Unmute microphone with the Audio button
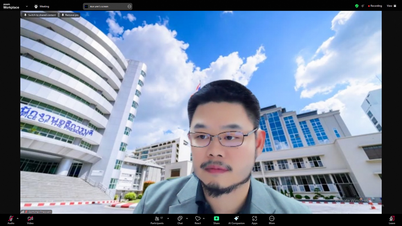The image size is (402, 226). pos(11,220)
